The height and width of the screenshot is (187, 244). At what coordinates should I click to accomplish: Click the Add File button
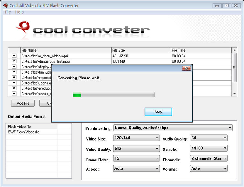tap(23, 103)
